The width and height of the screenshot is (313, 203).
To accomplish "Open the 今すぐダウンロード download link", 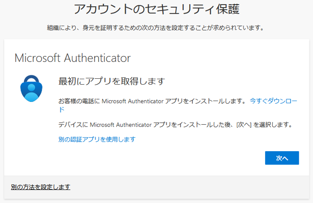I will tap(273, 101).
